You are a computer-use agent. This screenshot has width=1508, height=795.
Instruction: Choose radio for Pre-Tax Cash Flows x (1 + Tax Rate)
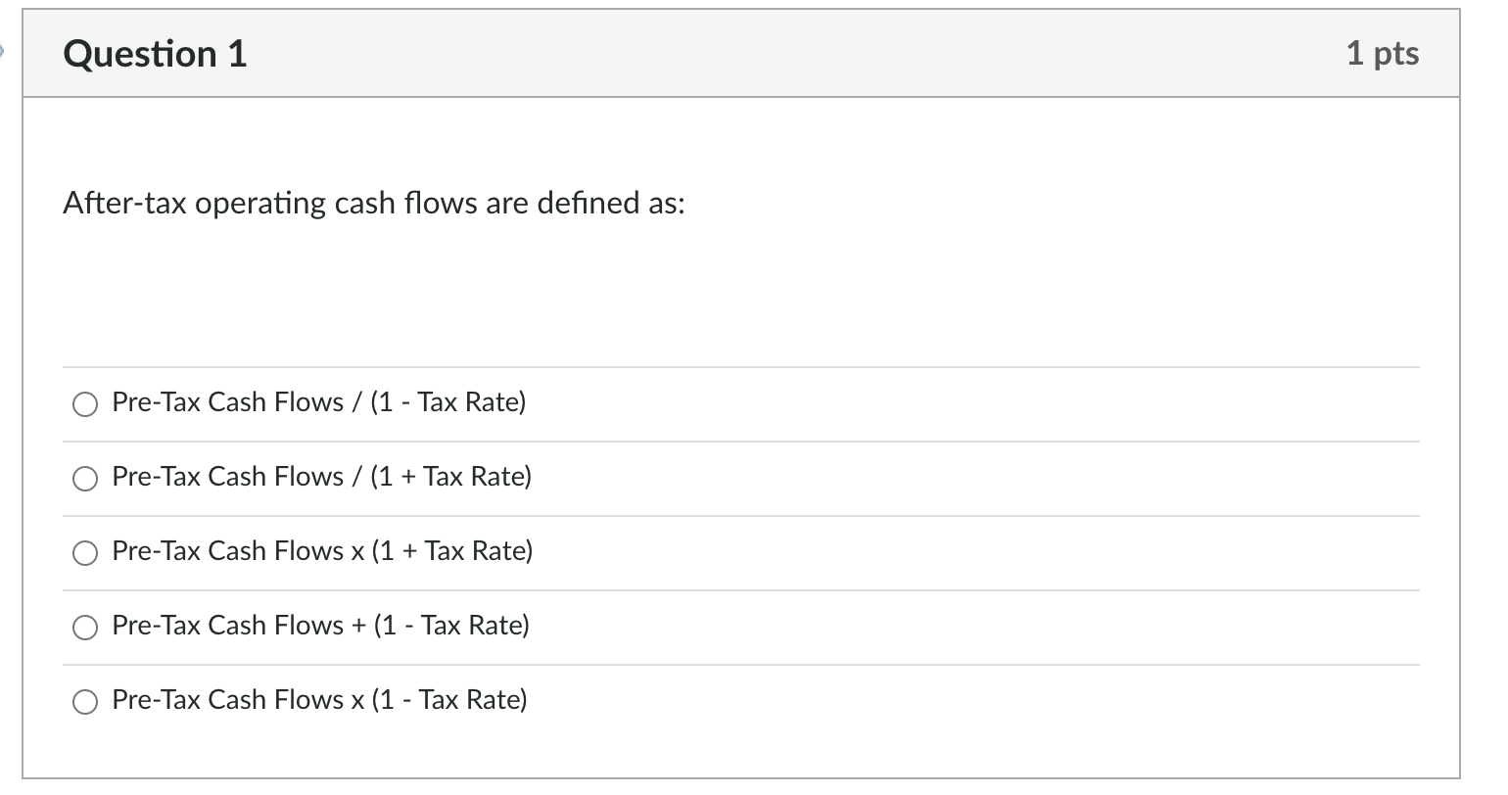pos(85,553)
